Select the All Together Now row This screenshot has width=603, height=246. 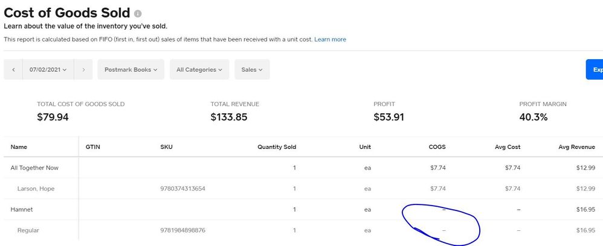[34, 168]
